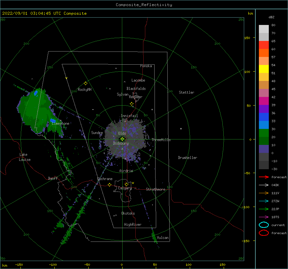Image resolution: width=288 pixels, height=269 pixels.
Task: Click the Vulcan town label
Action: tap(163, 238)
